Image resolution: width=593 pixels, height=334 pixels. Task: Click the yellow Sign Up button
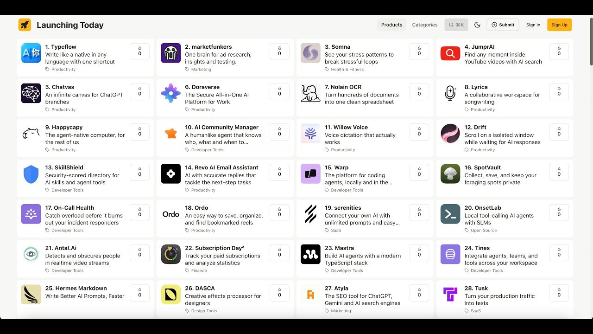pos(559,25)
